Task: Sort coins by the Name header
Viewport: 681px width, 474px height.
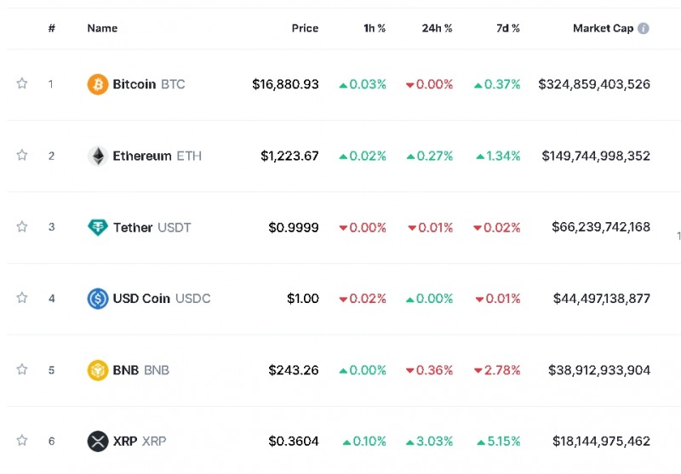Action: click(102, 28)
